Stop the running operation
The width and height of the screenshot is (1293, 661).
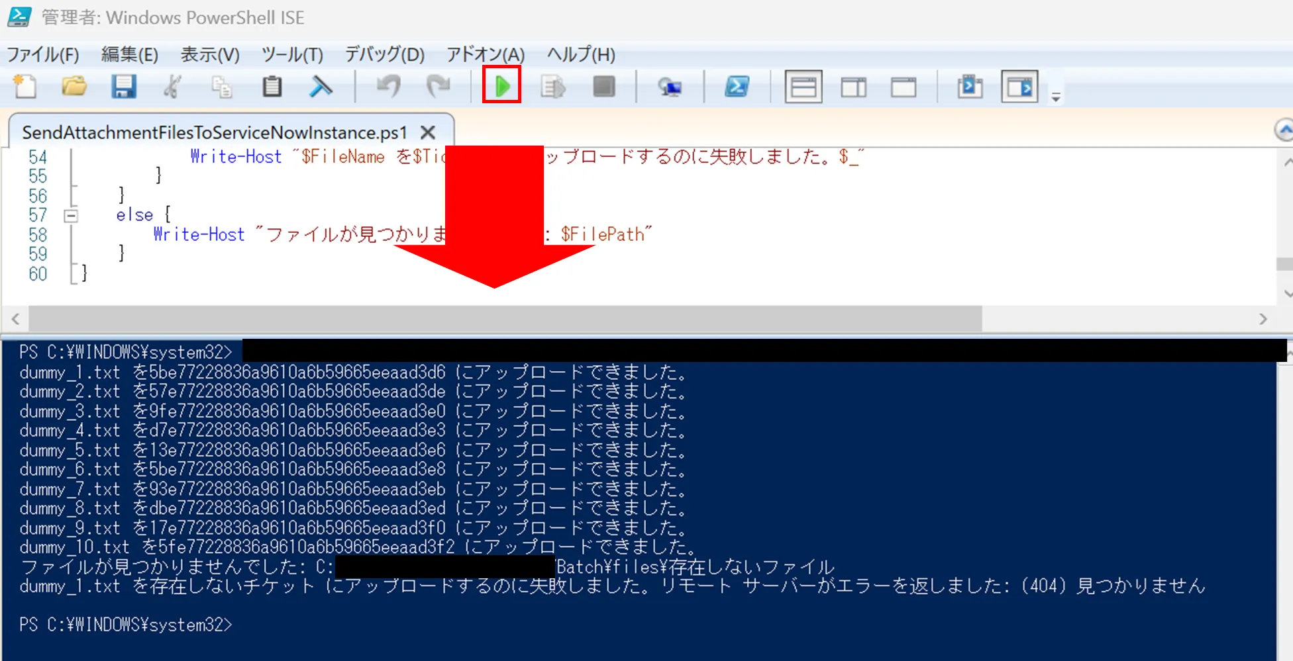(603, 86)
